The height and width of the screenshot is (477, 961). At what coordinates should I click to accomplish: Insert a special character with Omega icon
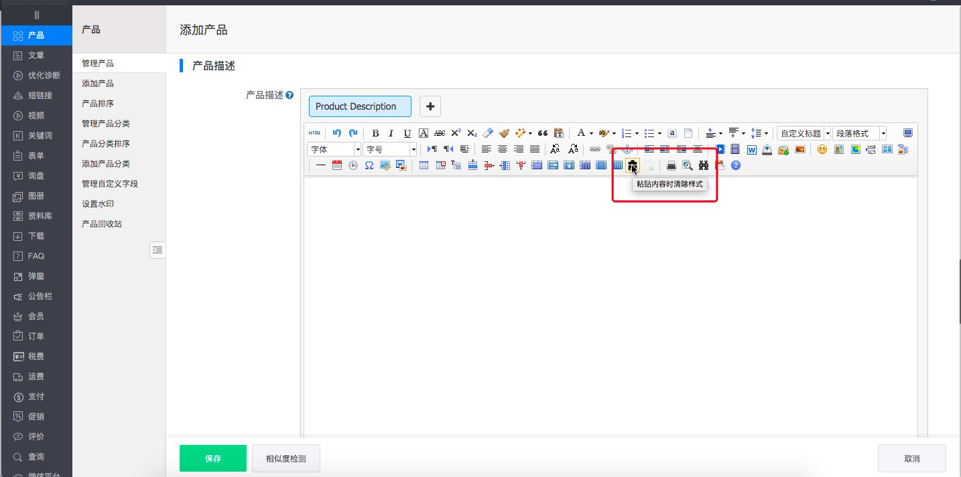pyautogui.click(x=369, y=165)
